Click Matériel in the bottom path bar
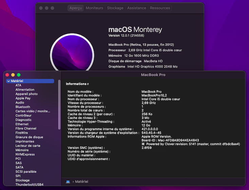 [82, 182]
